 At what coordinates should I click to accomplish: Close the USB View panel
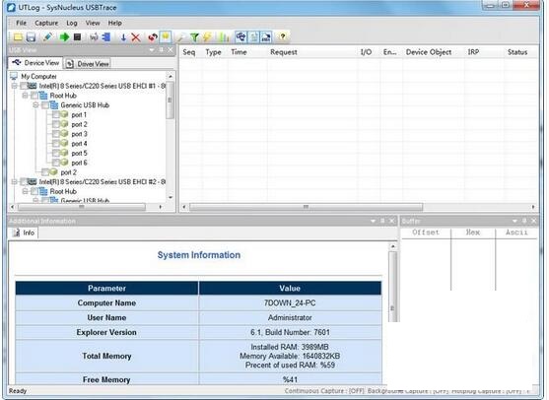coord(171,50)
